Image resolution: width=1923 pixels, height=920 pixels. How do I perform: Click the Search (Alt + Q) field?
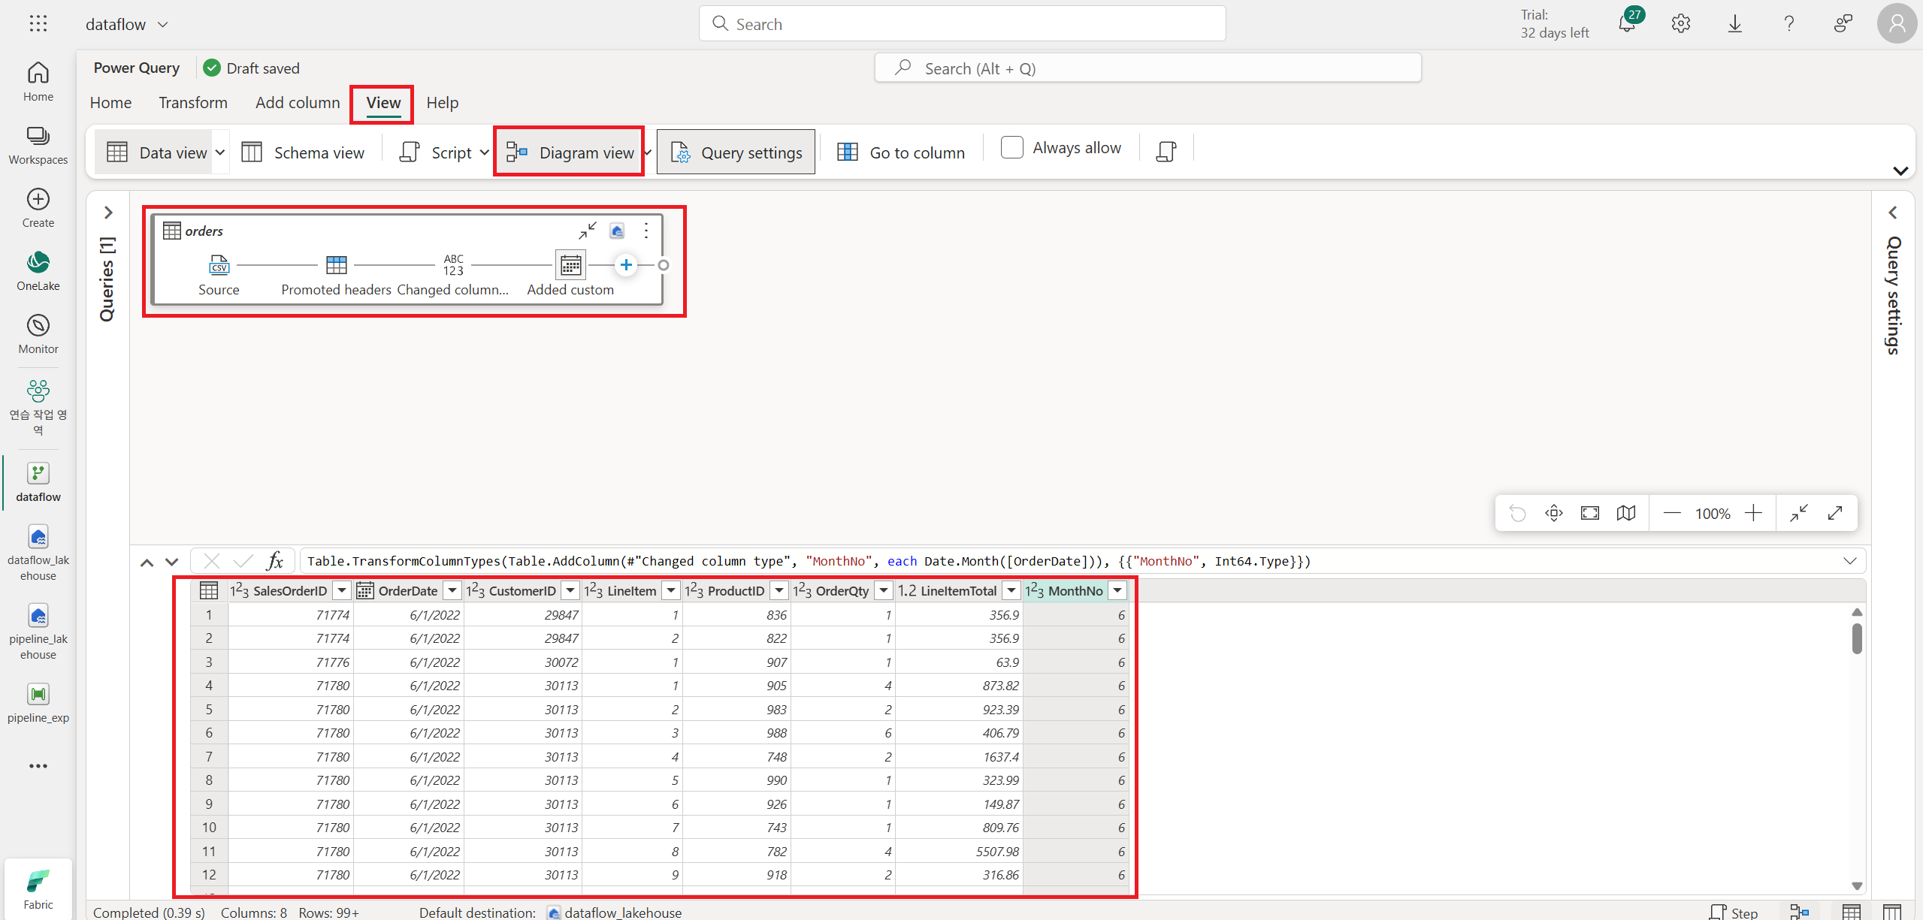[1147, 68]
